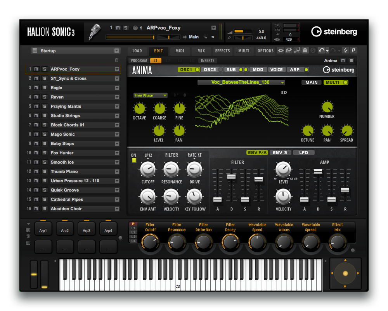
Task: Click the master volume slider in header
Action: 243,31
